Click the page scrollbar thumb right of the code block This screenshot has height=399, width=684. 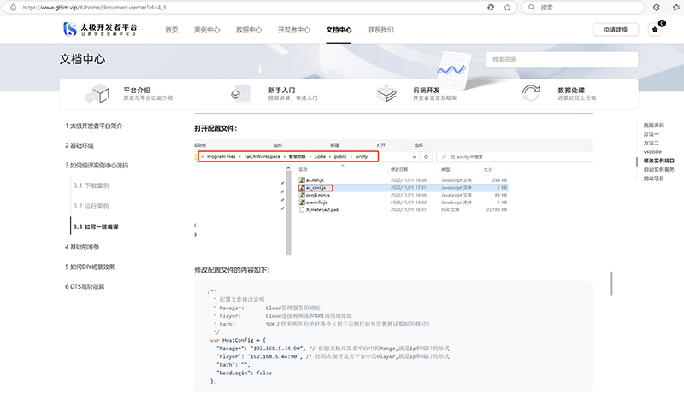(x=611, y=284)
